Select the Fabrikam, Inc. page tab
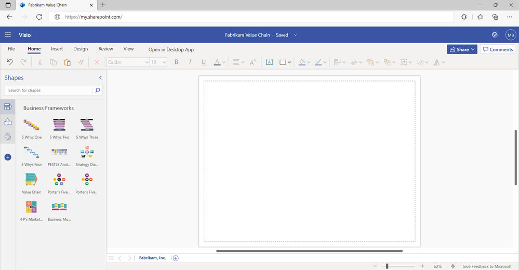Image resolution: width=519 pixels, height=270 pixels. click(152, 258)
